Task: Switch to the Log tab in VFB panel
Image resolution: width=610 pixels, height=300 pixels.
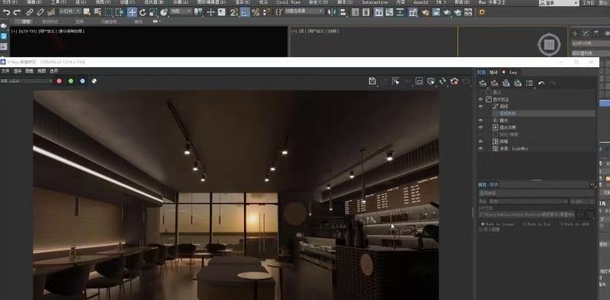Action: [513, 72]
